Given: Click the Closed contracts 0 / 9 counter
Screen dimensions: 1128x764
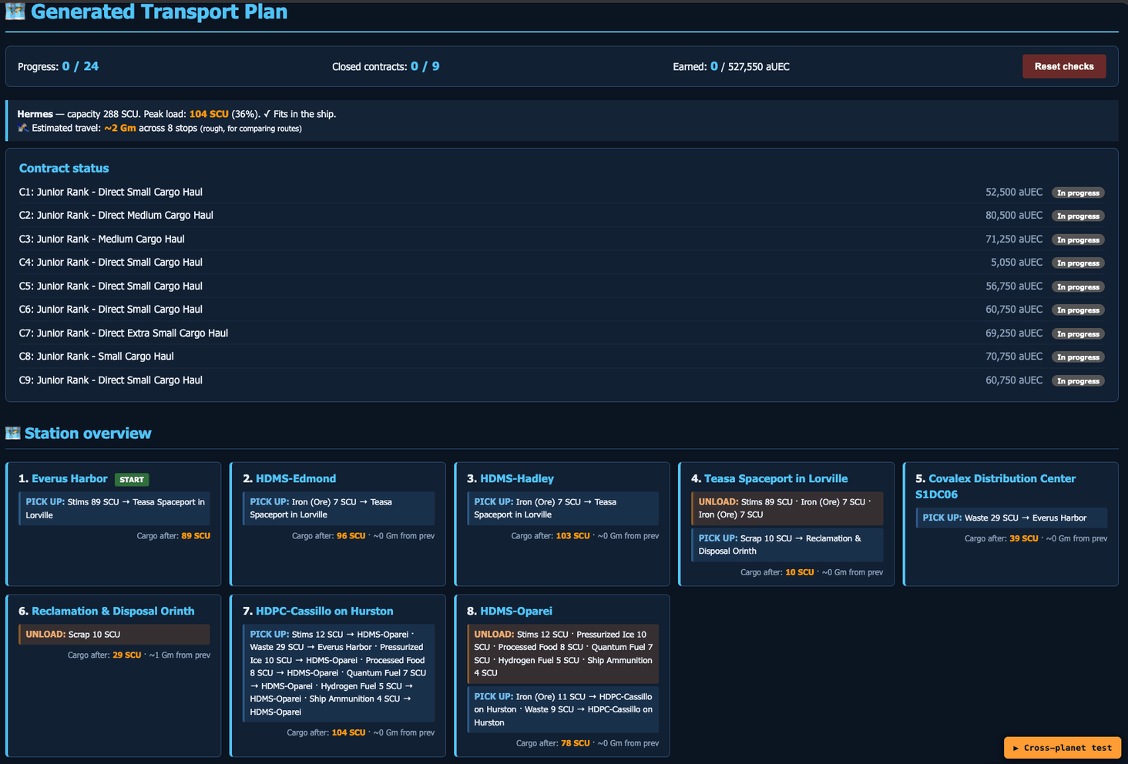Looking at the screenshot, I should (385, 66).
